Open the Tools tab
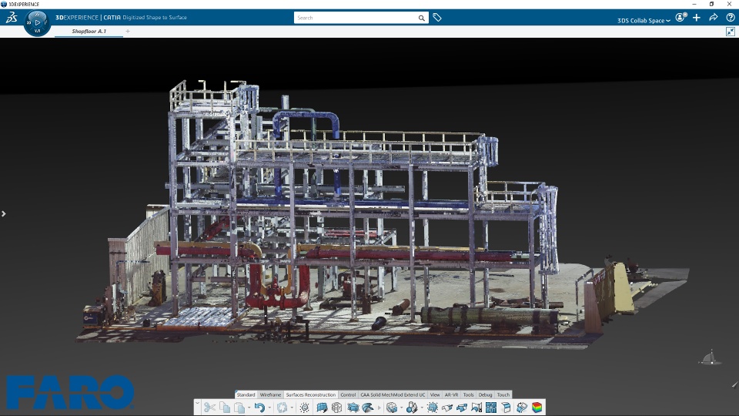739x416 pixels. (469, 394)
